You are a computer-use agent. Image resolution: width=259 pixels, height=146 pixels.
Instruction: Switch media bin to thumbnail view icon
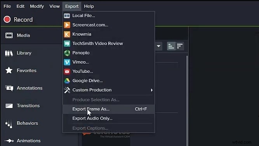pos(171,46)
